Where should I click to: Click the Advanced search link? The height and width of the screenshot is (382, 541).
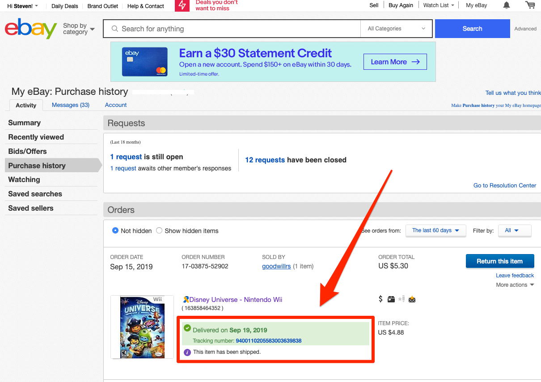tap(525, 29)
